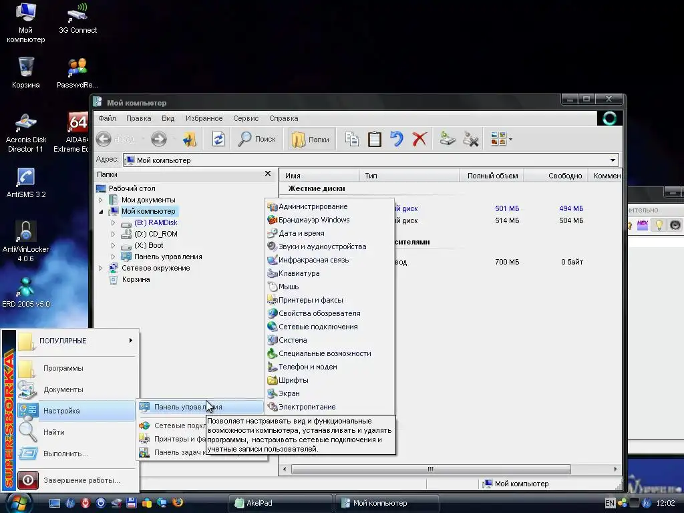
Task: Expand Сетевое окружение tree node
Action: click(x=101, y=269)
